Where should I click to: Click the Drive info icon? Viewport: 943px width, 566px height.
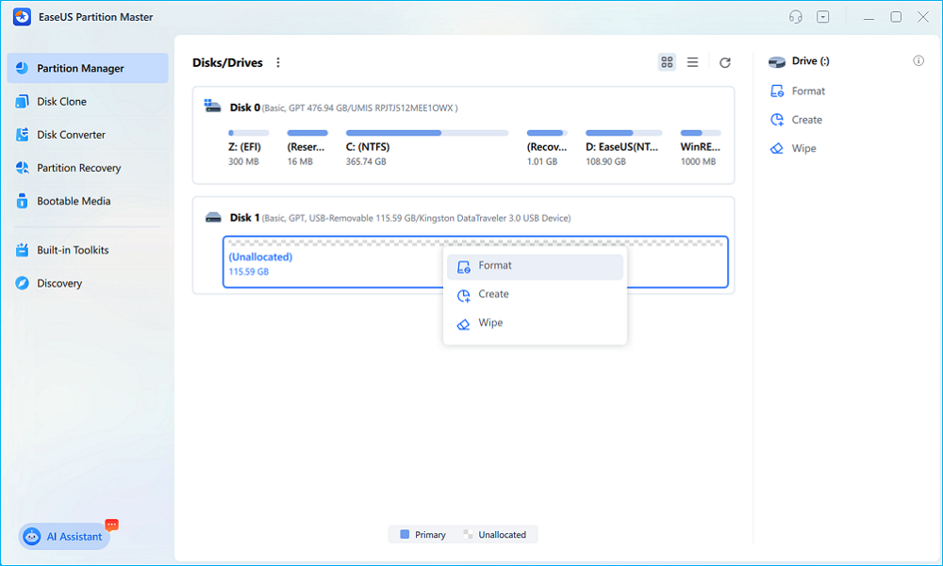point(918,61)
